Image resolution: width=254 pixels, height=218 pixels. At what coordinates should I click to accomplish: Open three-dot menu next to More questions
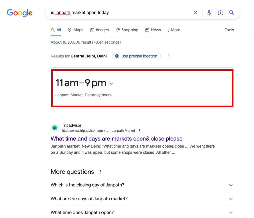click(101, 172)
